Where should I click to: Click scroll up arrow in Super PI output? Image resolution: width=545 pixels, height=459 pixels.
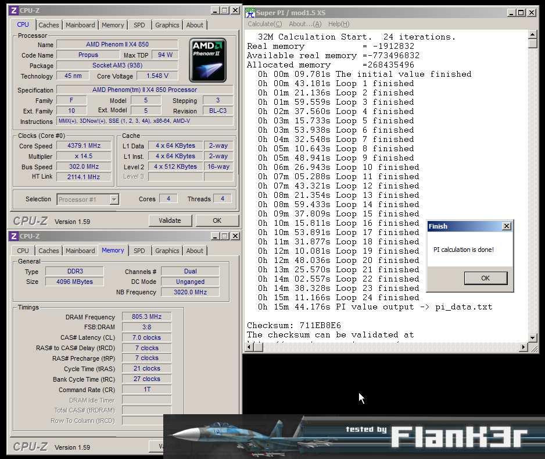pyautogui.click(x=532, y=34)
